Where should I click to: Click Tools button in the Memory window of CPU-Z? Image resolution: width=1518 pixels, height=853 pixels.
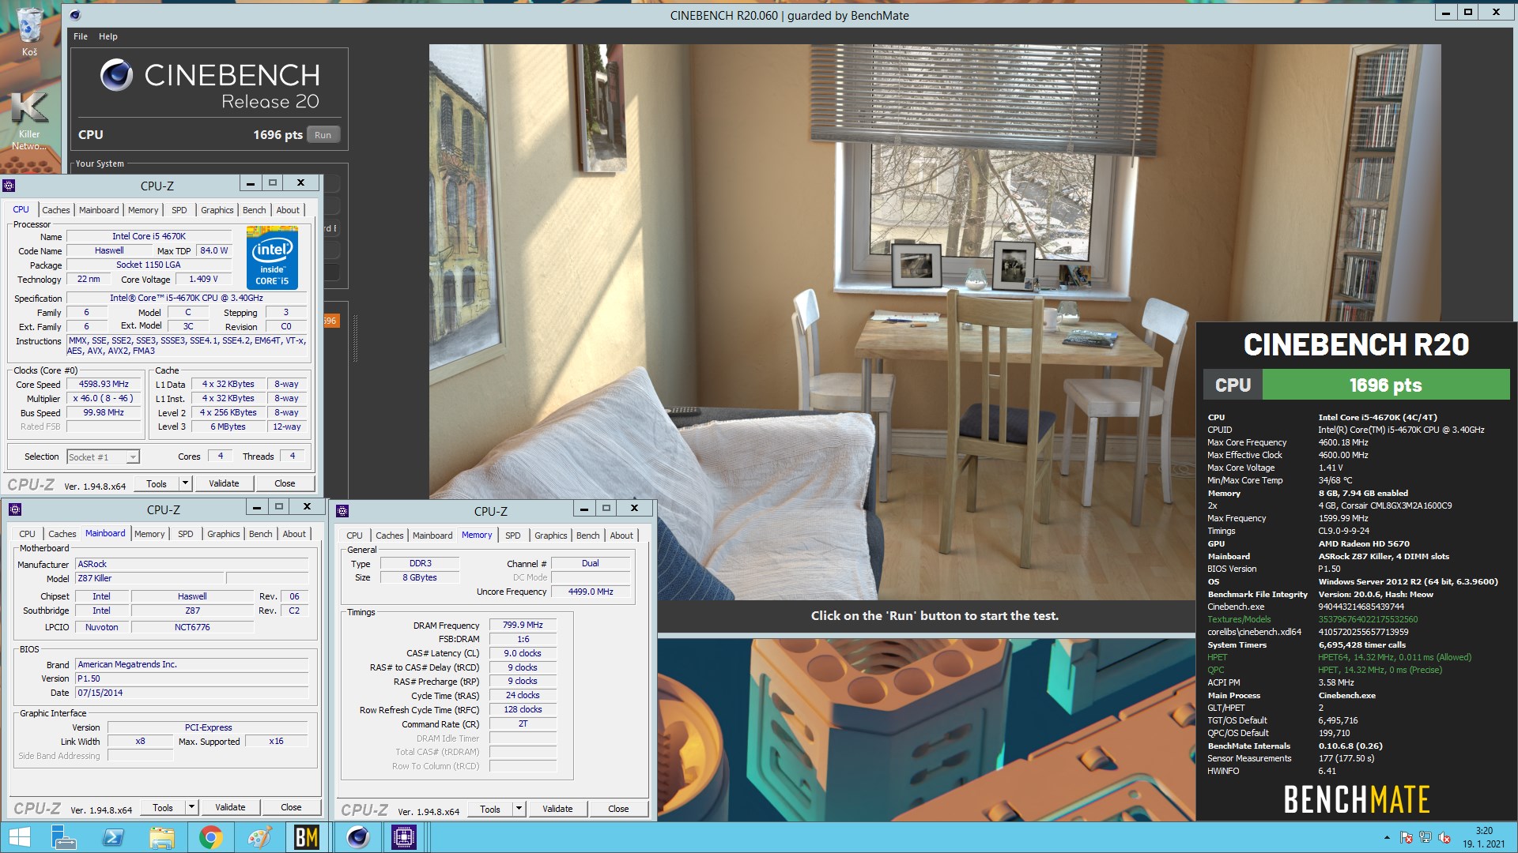tap(490, 809)
